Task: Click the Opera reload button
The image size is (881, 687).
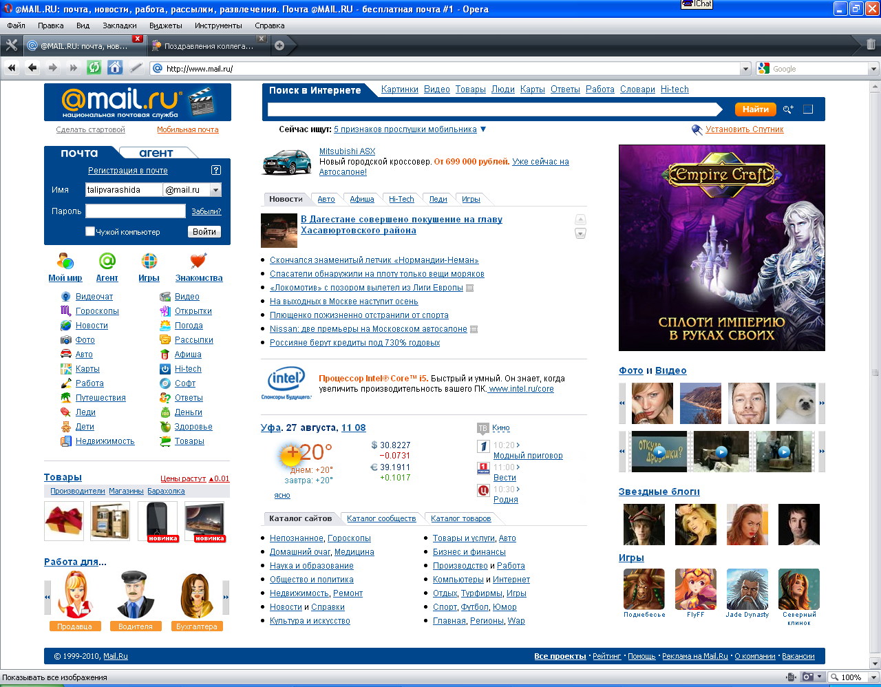Action: pyautogui.click(x=94, y=67)
